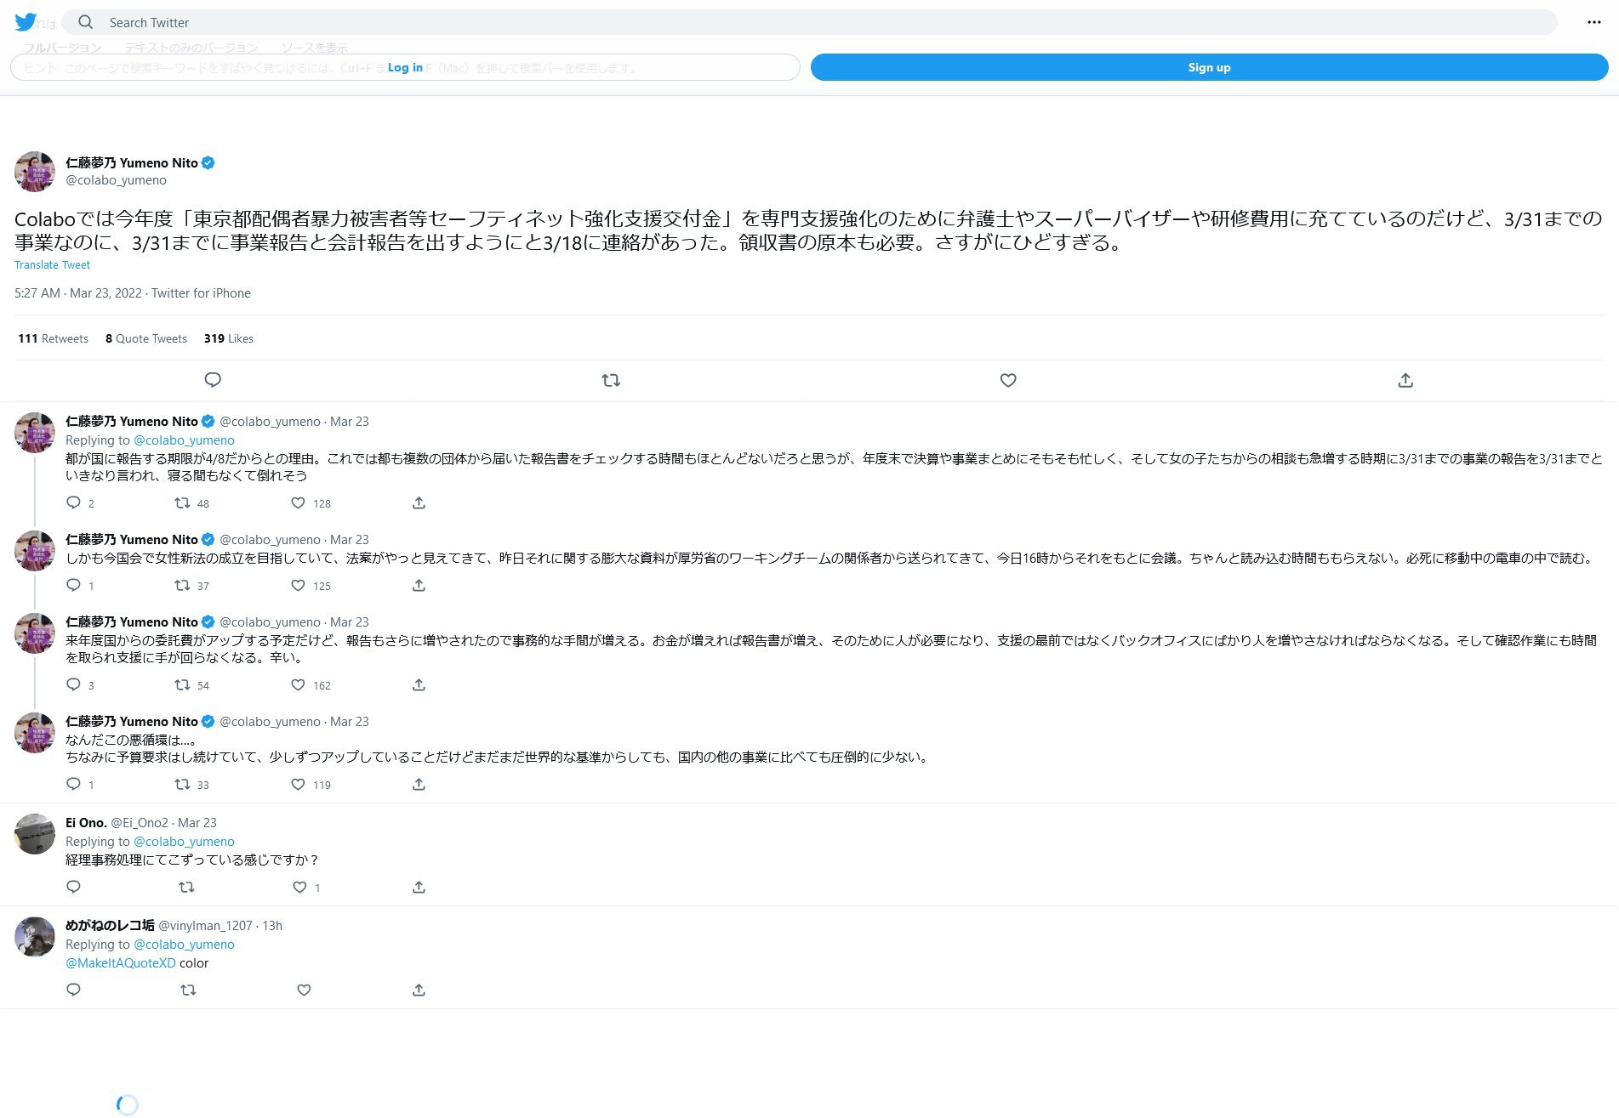
Task: Reply to the tweet with 119 likes
Action: (74, 785)
